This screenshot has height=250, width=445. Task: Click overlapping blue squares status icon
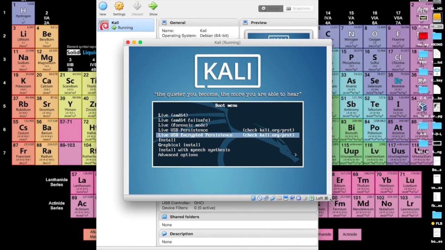coord(292,198)
